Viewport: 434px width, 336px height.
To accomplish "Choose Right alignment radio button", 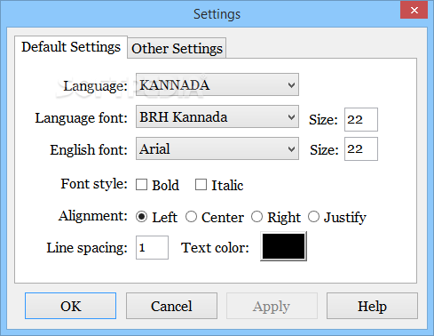I will [256, 217].
